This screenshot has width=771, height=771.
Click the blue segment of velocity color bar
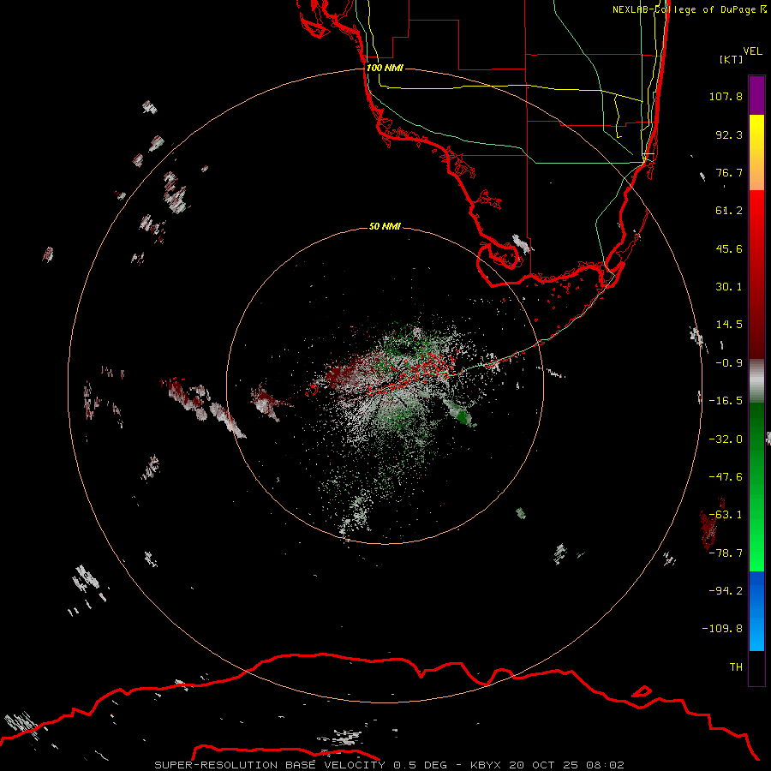pyautogui.click(x=756, y=611)
